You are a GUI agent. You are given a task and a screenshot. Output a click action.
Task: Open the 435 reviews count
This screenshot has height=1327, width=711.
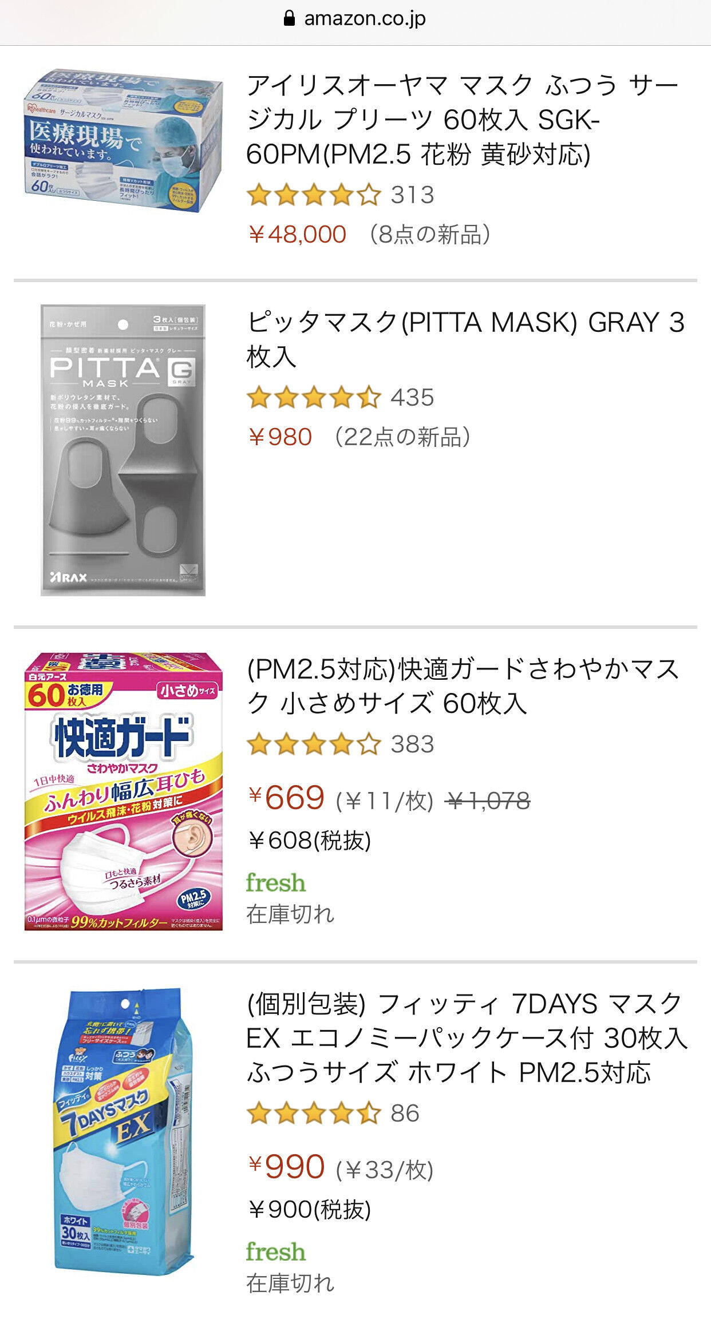click(x=412, y=398)
